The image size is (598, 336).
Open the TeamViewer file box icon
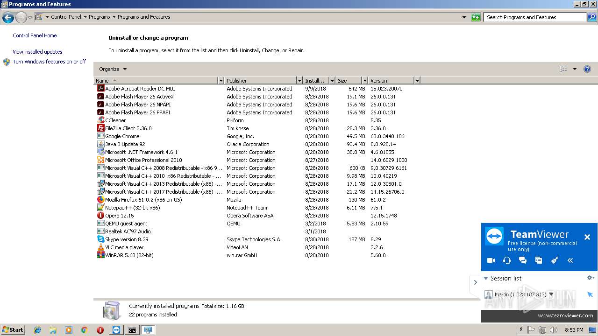point(539,260)
